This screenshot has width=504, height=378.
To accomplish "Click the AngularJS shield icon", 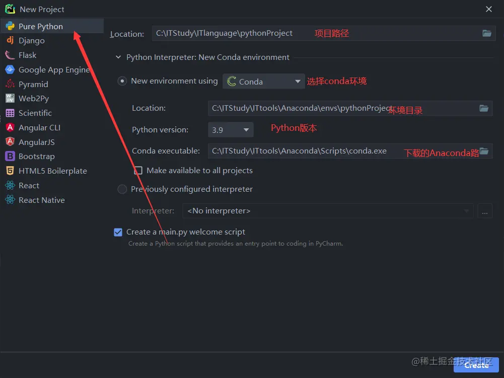I will (x=10, y=142).
